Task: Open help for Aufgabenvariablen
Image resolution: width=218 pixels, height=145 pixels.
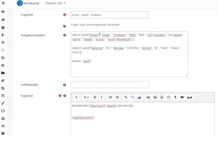Action: tap(65, 35)
